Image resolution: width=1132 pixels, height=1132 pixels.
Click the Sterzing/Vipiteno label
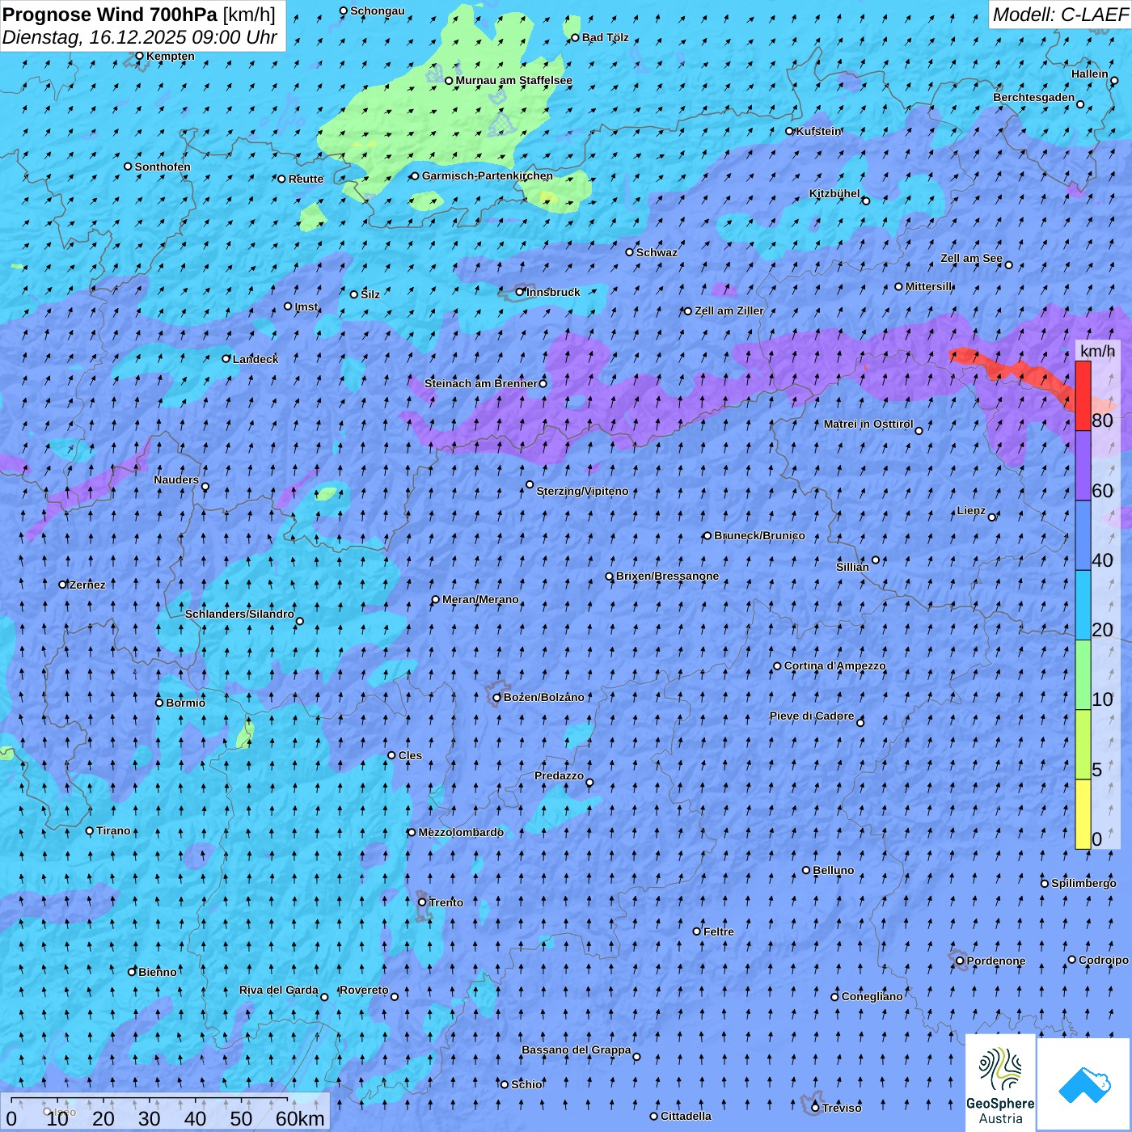pos(582,491)
